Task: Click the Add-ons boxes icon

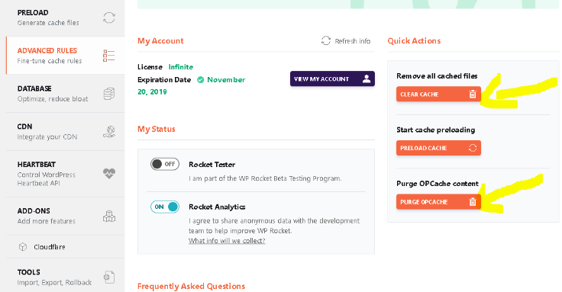Action: point(109,216)
